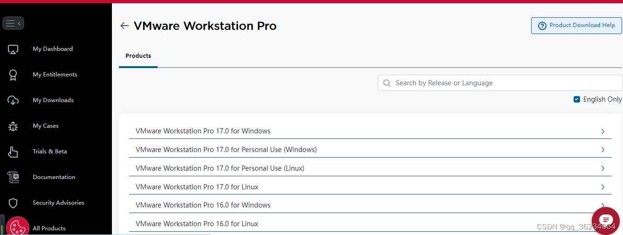Click the Product Download Help button

point(576,26)
